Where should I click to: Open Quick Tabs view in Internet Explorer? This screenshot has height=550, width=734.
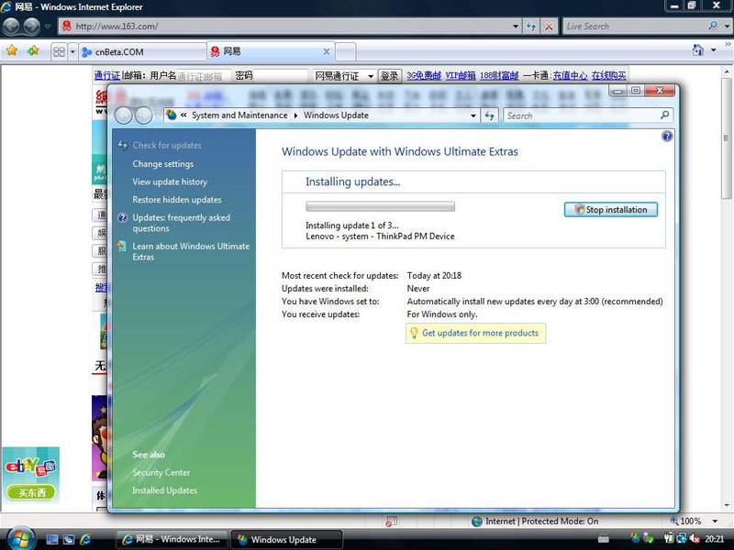pos(59,51)
